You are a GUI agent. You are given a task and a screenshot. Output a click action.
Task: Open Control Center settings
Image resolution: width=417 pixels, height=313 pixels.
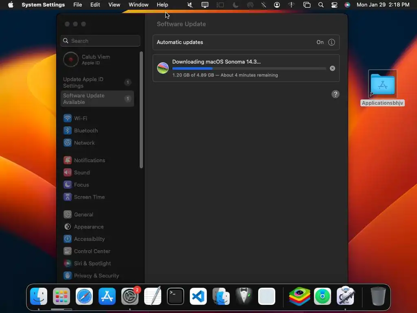[87, 251]
